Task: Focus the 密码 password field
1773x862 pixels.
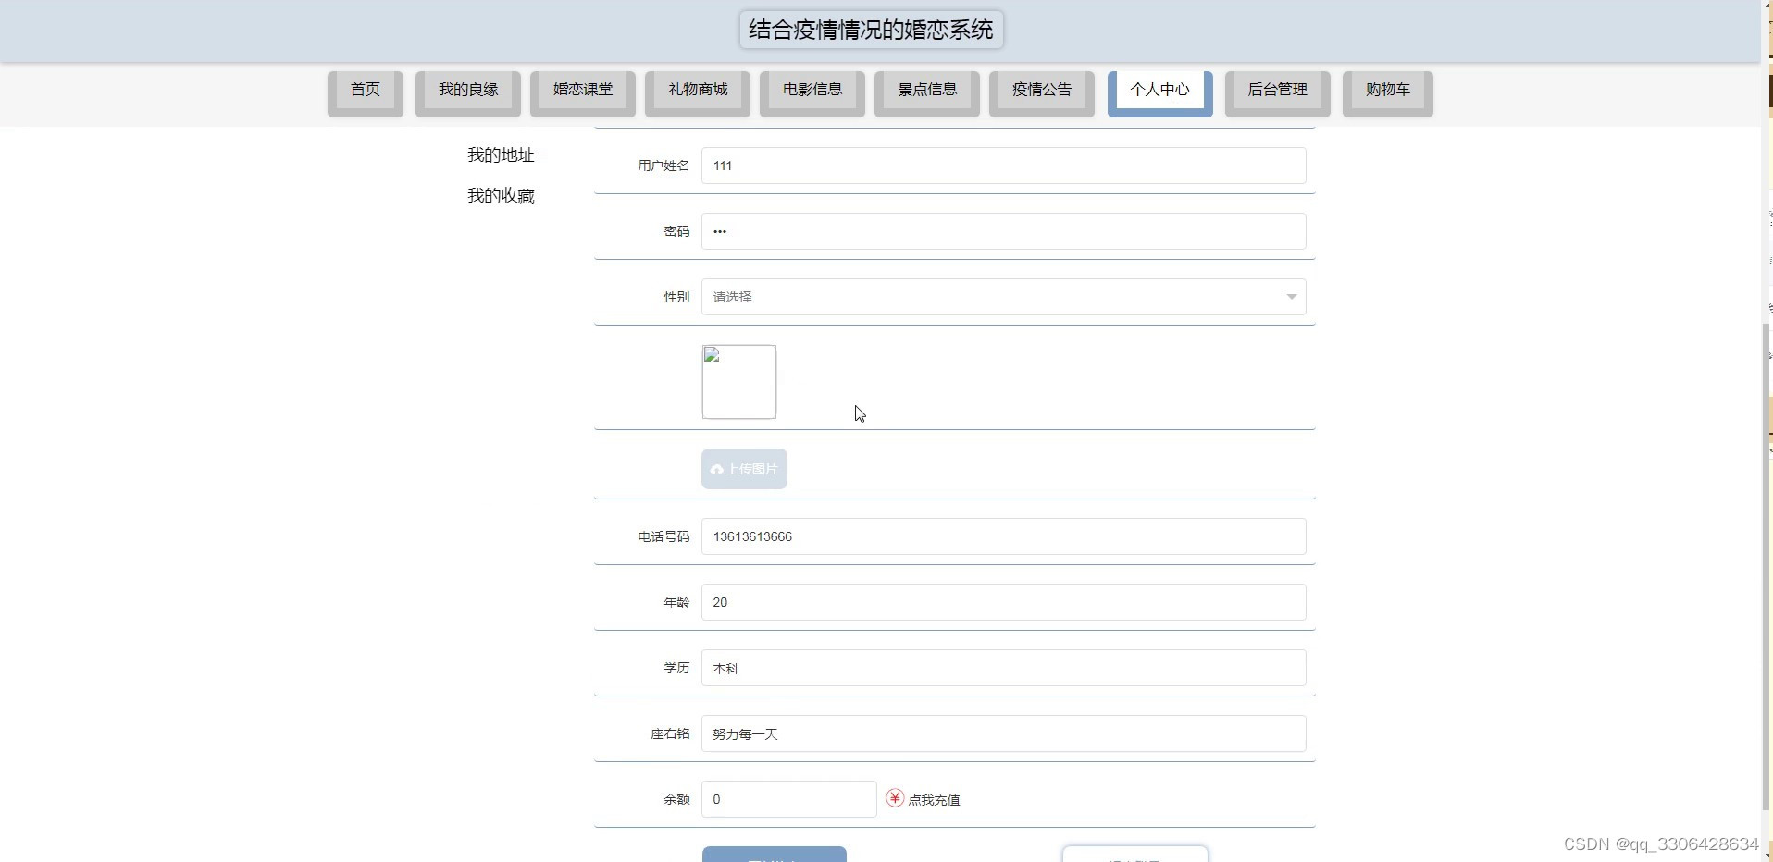Action: click(1004, 231)
